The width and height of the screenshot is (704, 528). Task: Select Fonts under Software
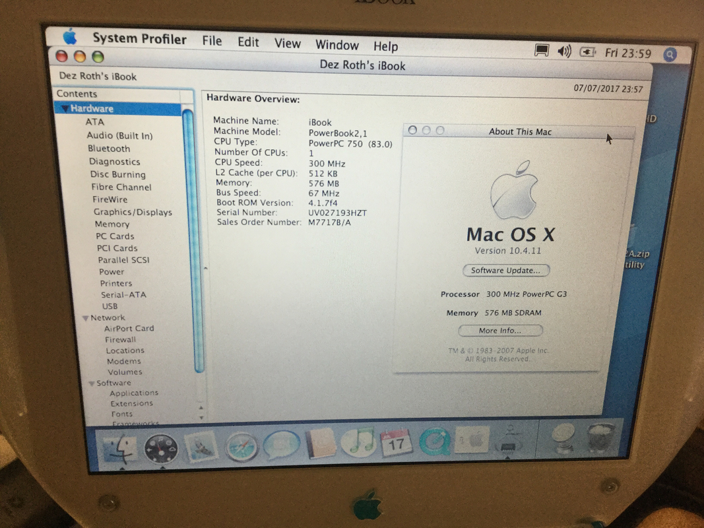click(x=122, y=414)
